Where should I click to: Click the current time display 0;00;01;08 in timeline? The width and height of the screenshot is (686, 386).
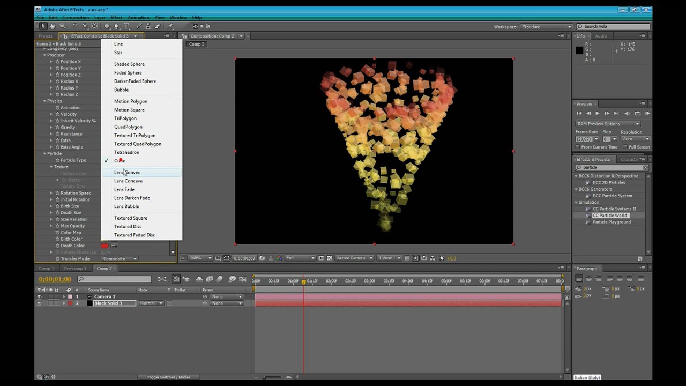click(55, 279)
